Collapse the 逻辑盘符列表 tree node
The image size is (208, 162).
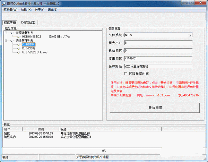tap(6, 41)
